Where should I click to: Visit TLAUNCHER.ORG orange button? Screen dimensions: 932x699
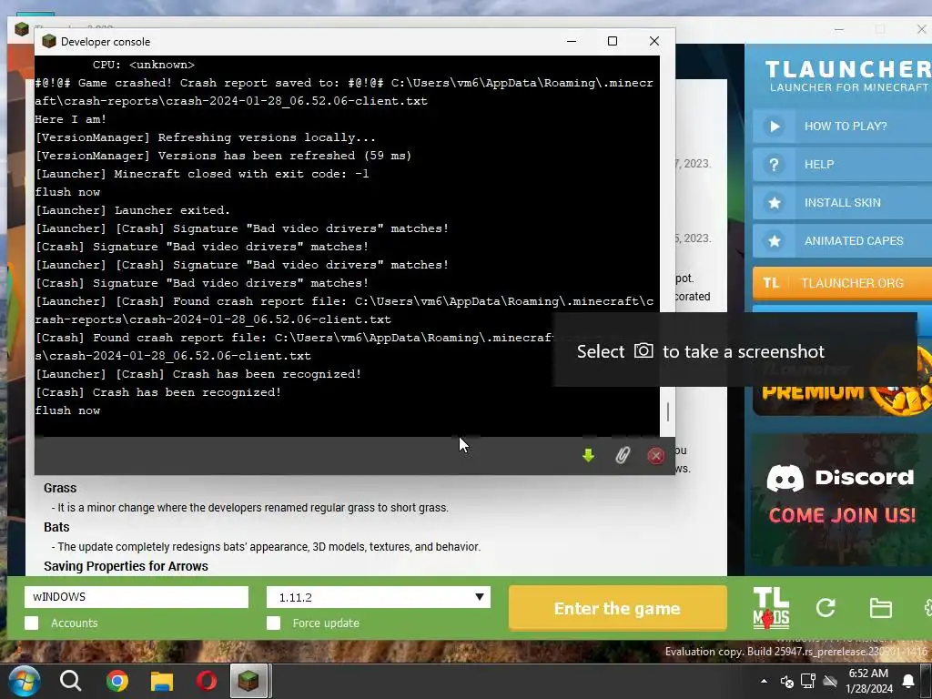[842, 283]
